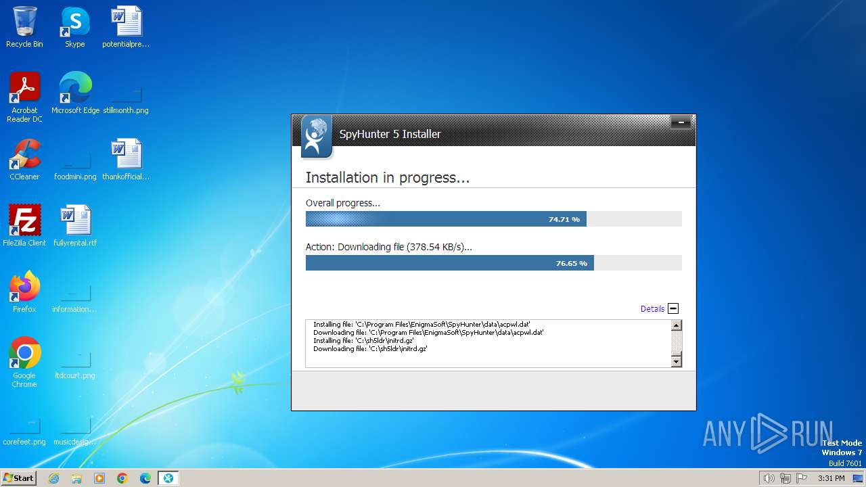Select log line Installing file acpwl.dat
Image resolution: width=866 pixels, height=487 pixels.
point(421,325)
